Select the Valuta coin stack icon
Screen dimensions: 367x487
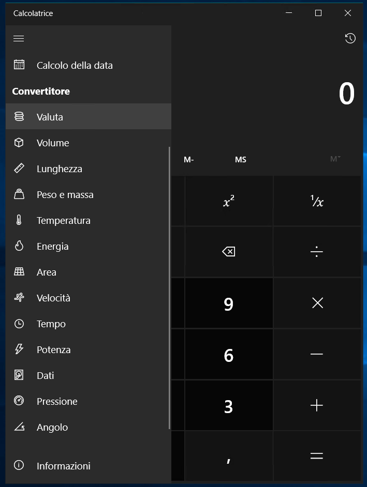19,116
